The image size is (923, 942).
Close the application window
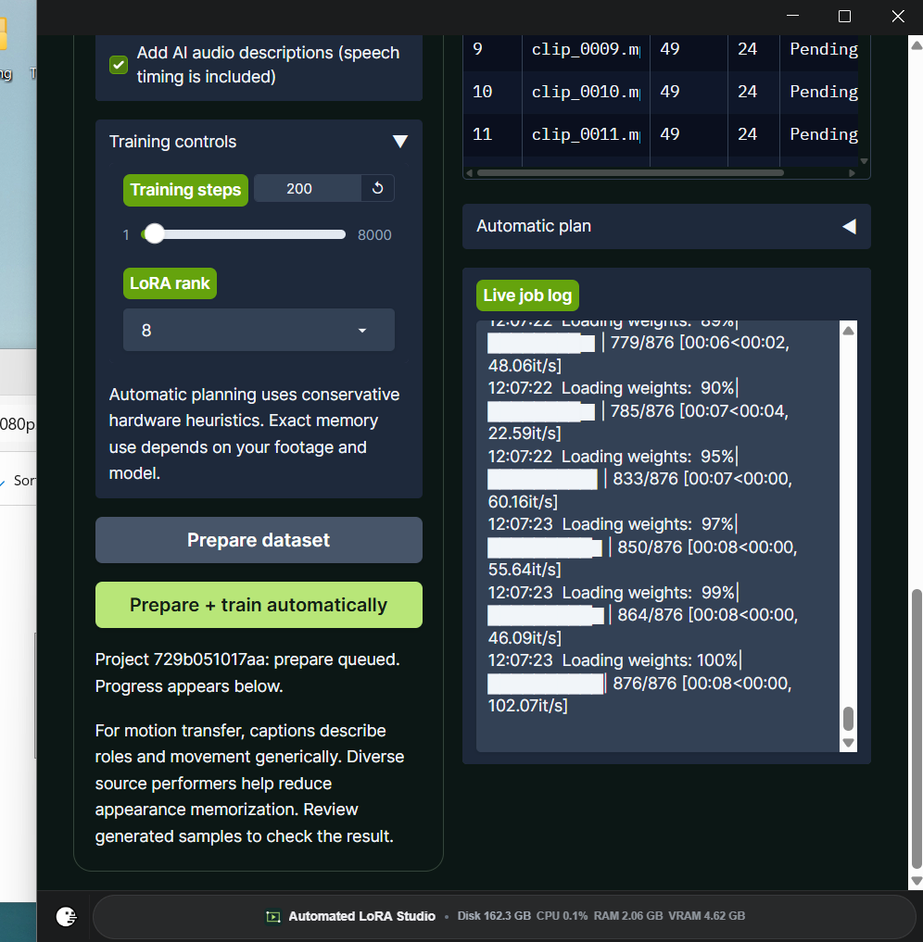(x=898, y=17)
